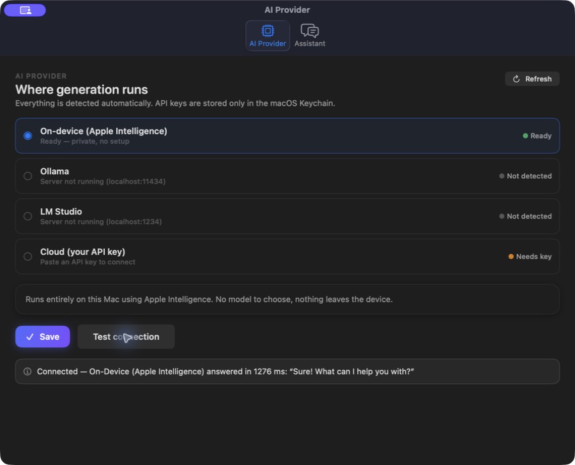The width and height of the screenshot is (575, 465).
Task: Select the On-device Apple Intelligence radio button
Action: click(27, 135)
